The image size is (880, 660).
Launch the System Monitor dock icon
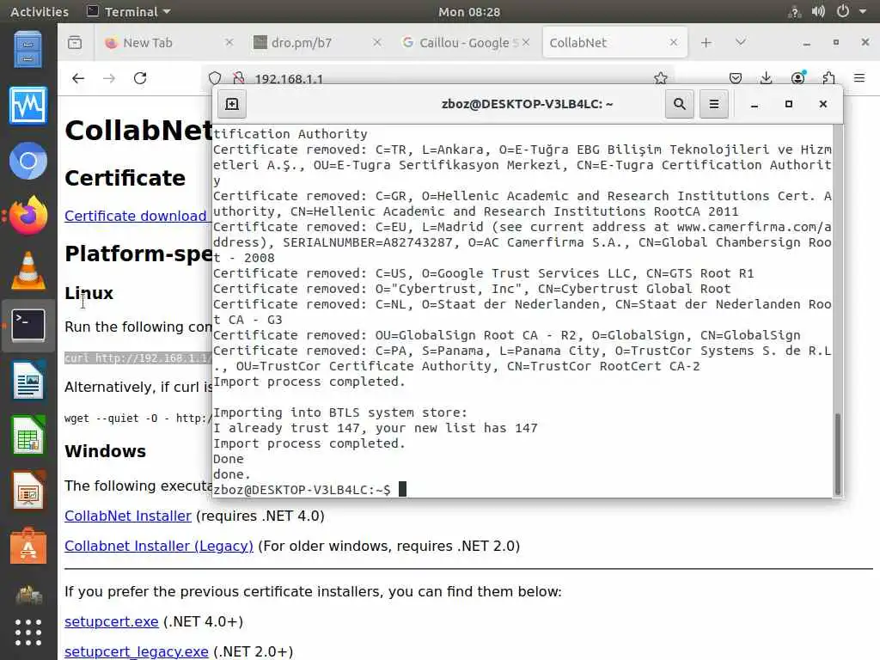pyautogui.click(x=28, y=106)
